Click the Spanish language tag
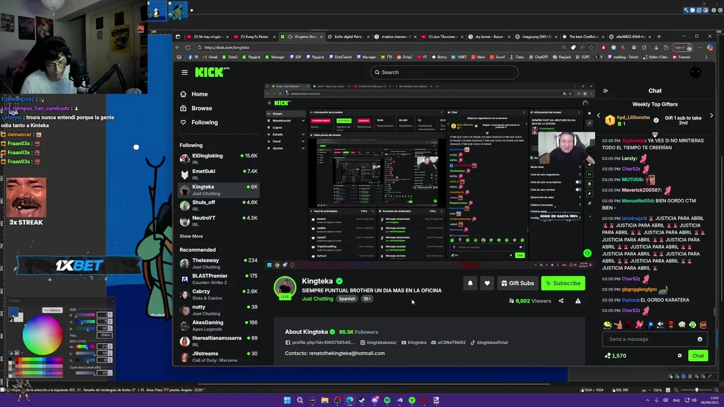Image resolution: width=724 pixels, height=407 pixels. (347, 298)
